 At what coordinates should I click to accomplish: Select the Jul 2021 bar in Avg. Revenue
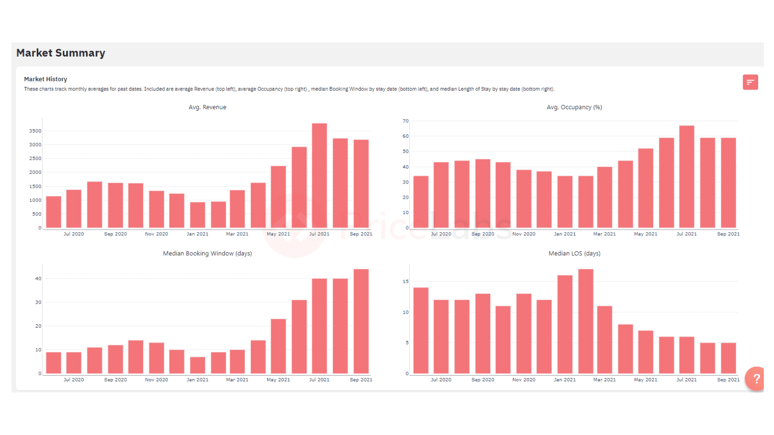coord(319,175)
